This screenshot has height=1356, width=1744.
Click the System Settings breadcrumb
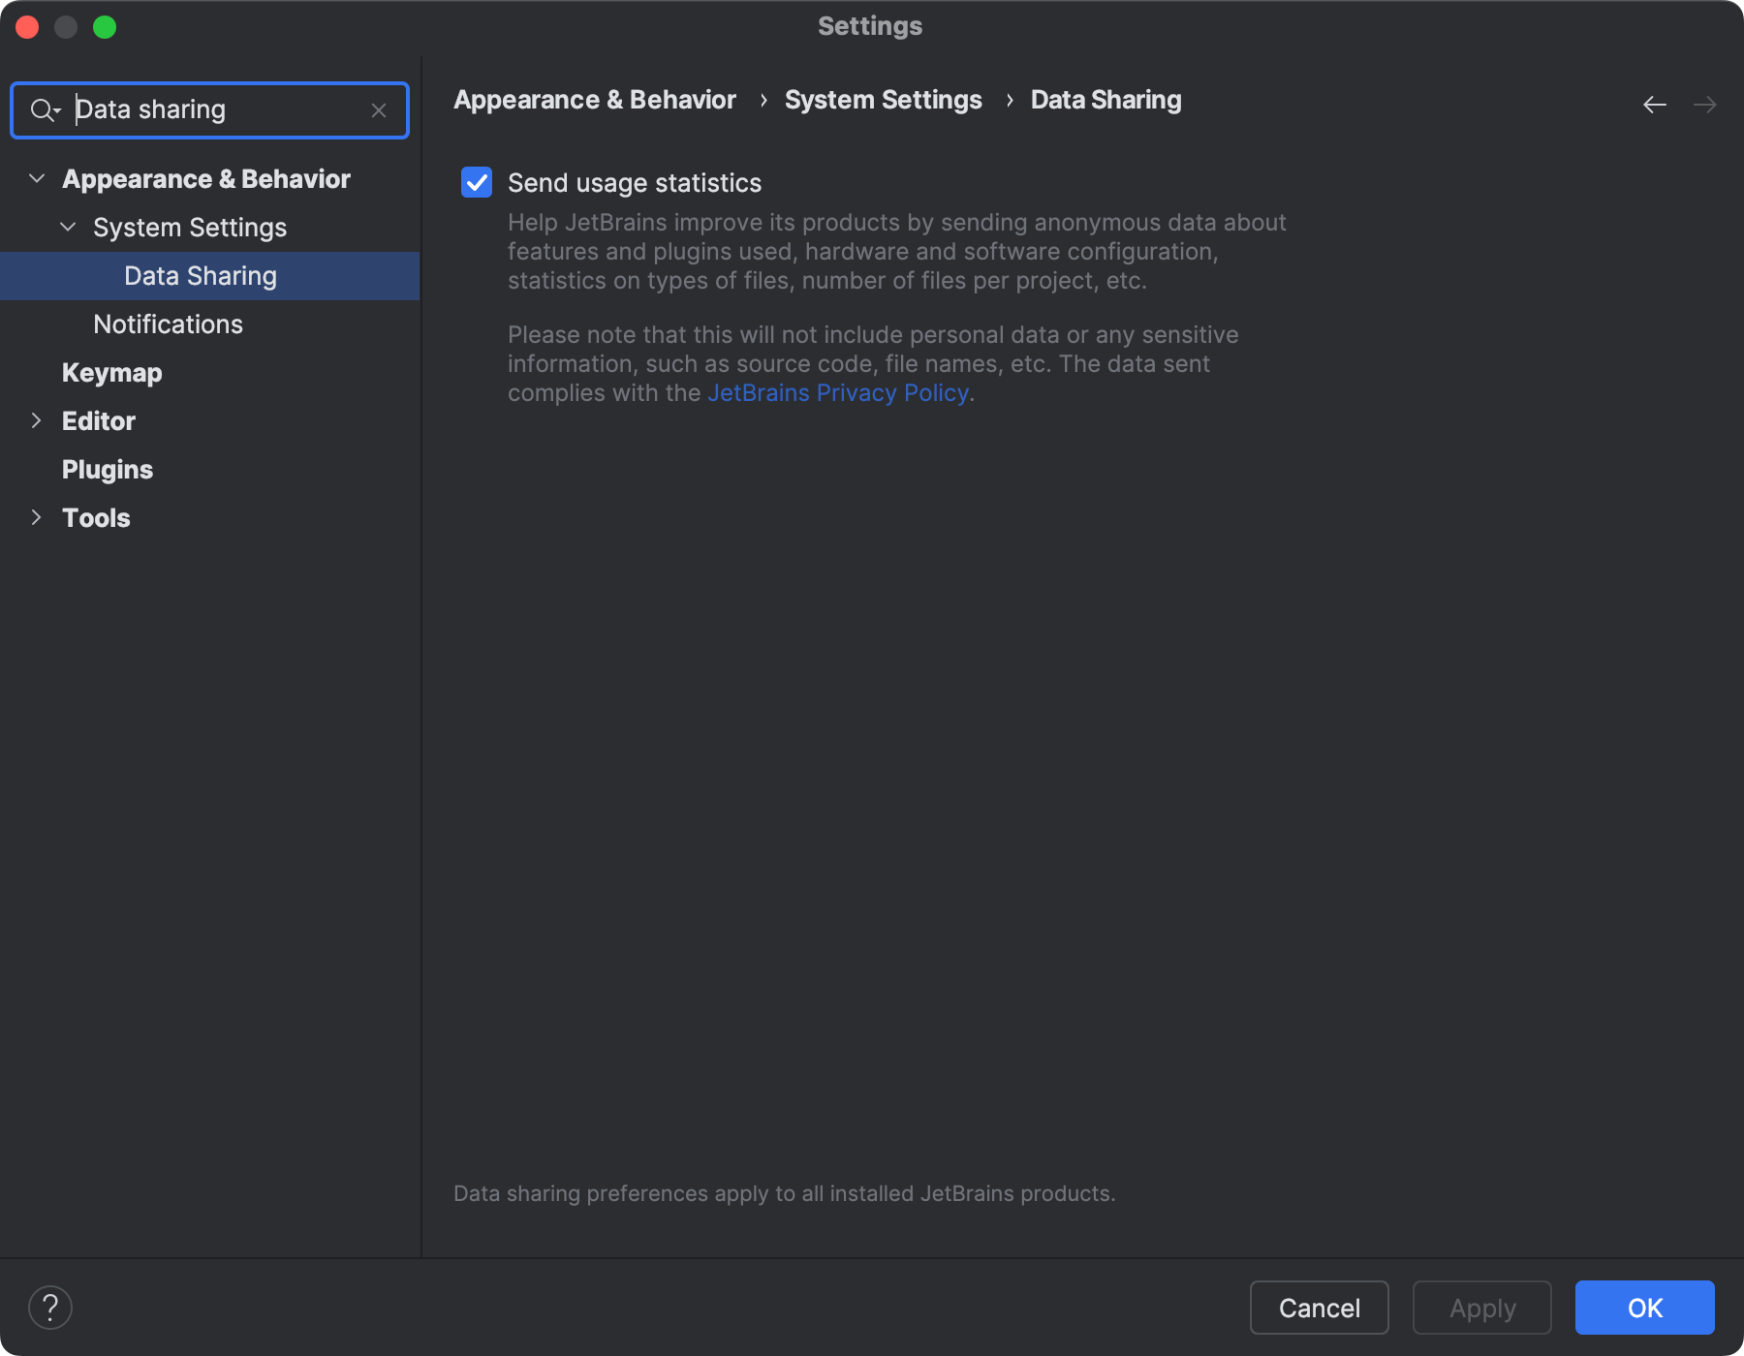(883, 99)
